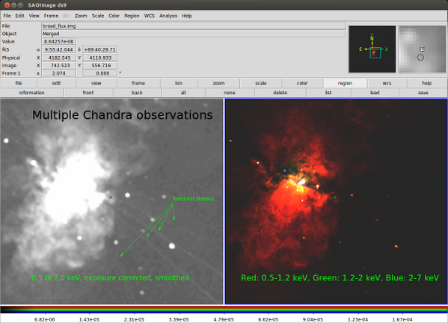Open the Region menu
The image size is (448, 323).
pyautogui.click(x=132, y=16)
